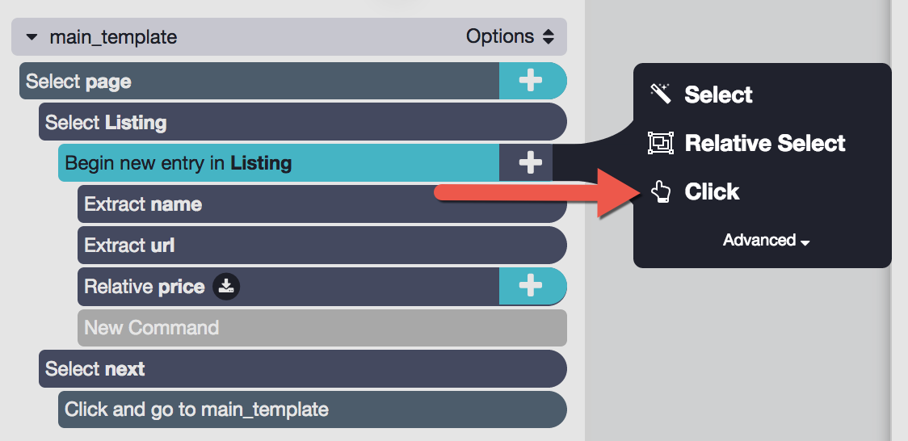
Task: Select the Extract name command
Action: pyautogui.click(x=322, y=204)
